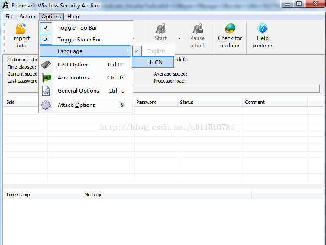The image size is (326, 245).
Task: Minimize the Wireless Security Auditor window
Action: click(x=287, y=4)
